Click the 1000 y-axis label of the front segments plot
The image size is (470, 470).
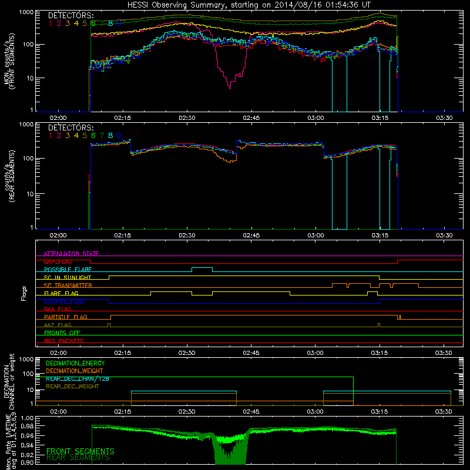(x=26, y=12)
